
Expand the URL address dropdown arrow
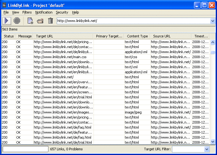click(x=213, y=21)
